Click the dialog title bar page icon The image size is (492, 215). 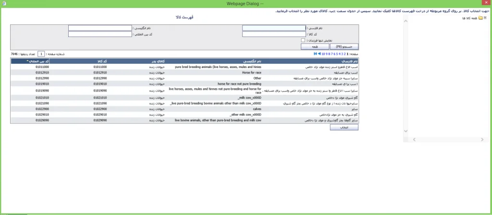3,3
